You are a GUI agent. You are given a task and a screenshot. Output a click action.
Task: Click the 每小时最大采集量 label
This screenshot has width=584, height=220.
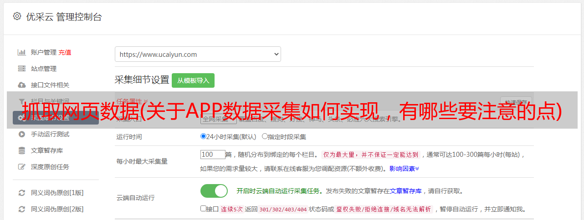pos(142,161)
